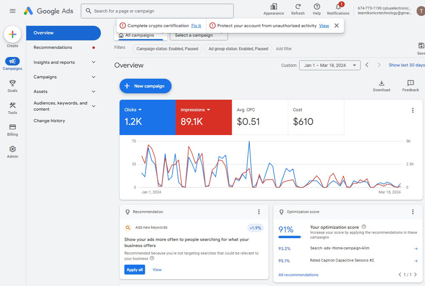Click the Apply all button

[135, 270]
